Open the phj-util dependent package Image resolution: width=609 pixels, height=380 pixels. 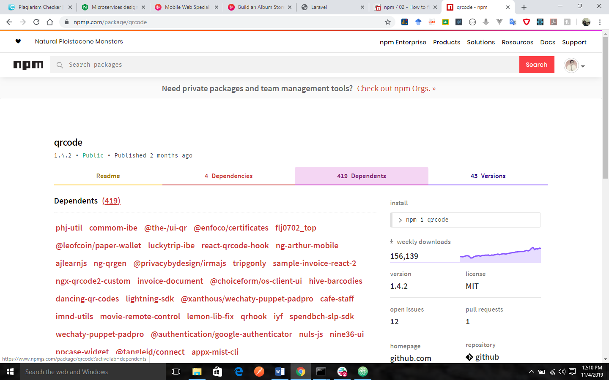point(69,228)
